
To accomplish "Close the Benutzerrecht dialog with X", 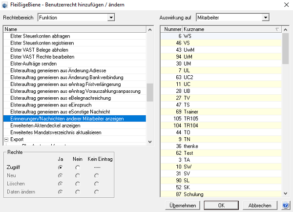I will 286,5.
